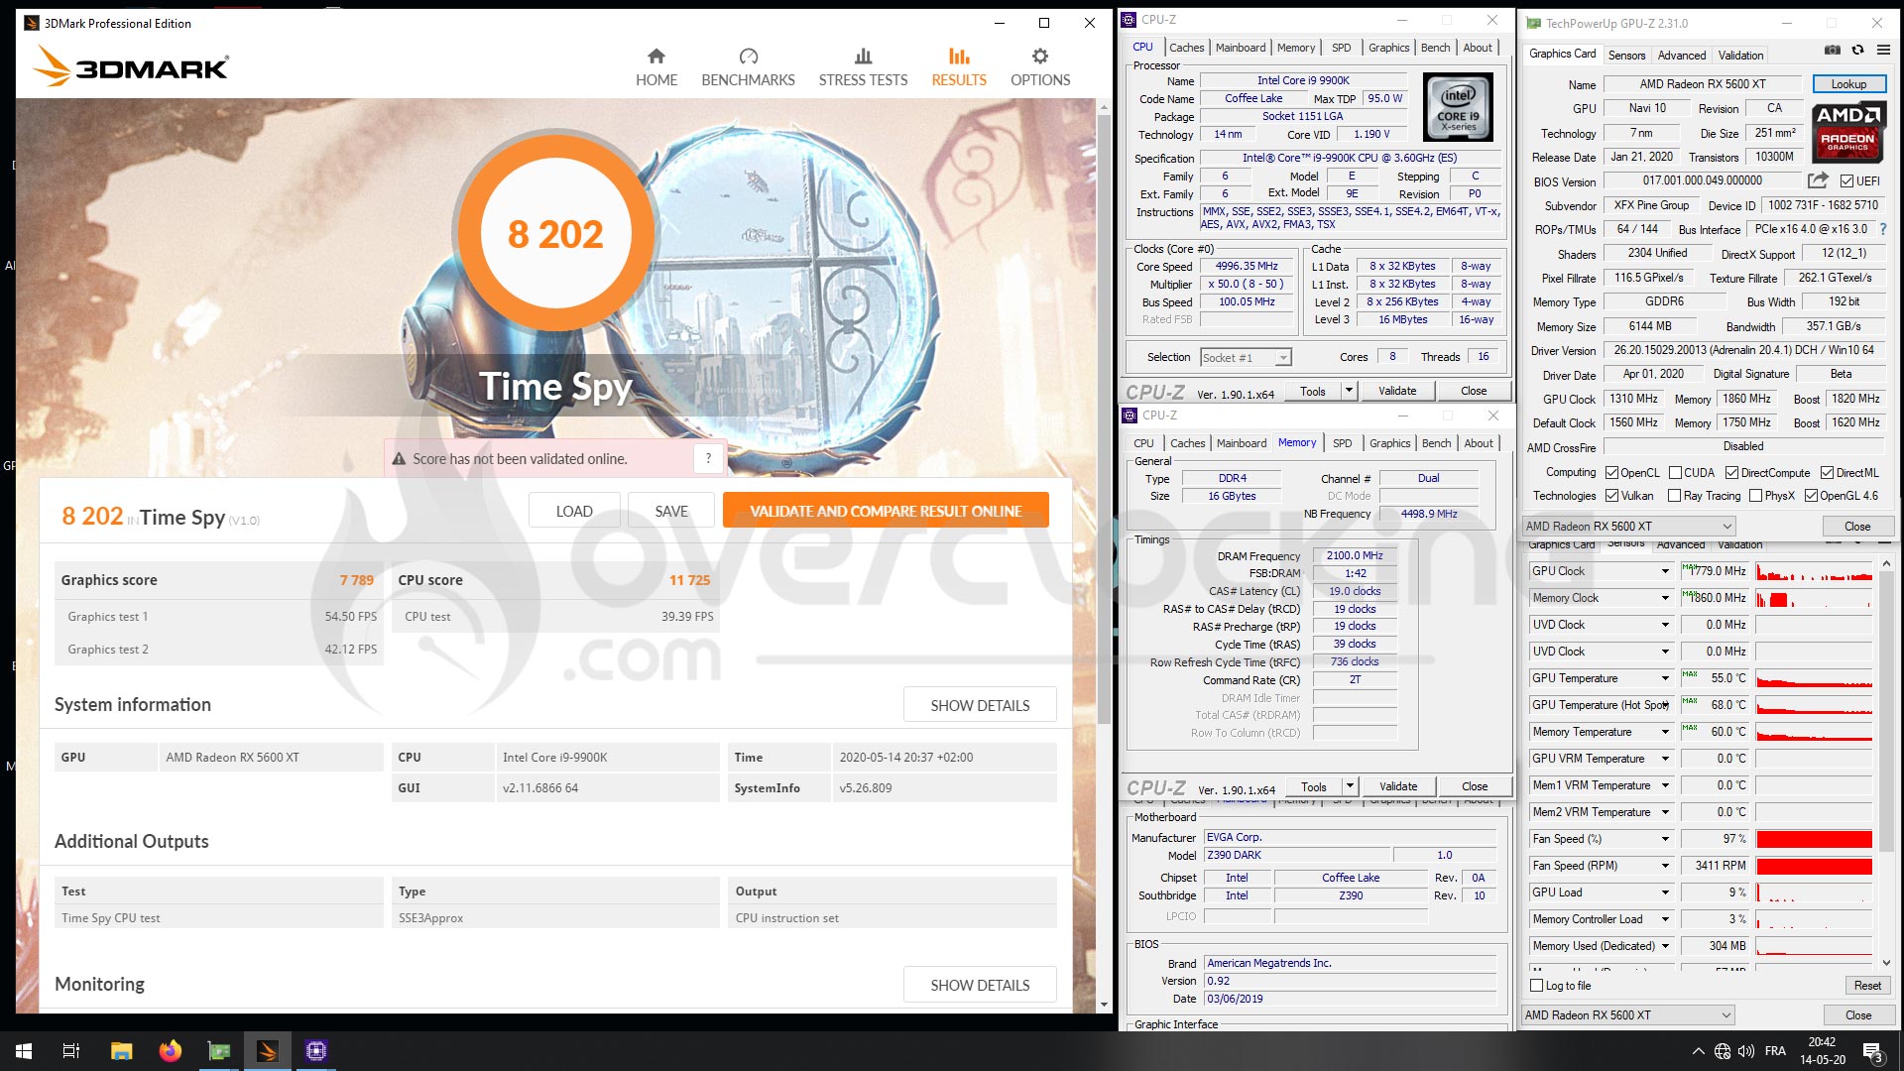Toggle the OpenCL checkbox

(x=1612, y=473)
